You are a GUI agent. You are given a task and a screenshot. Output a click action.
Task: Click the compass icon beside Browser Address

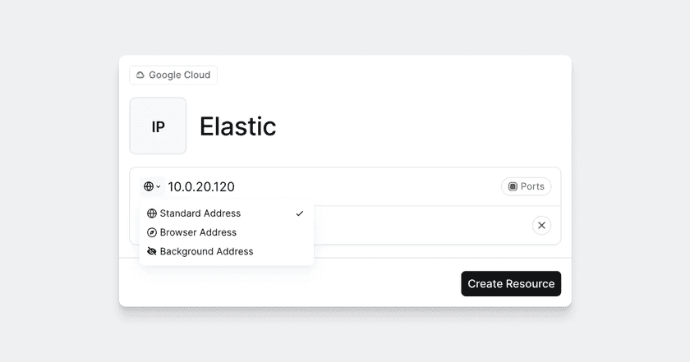[152, 232]
